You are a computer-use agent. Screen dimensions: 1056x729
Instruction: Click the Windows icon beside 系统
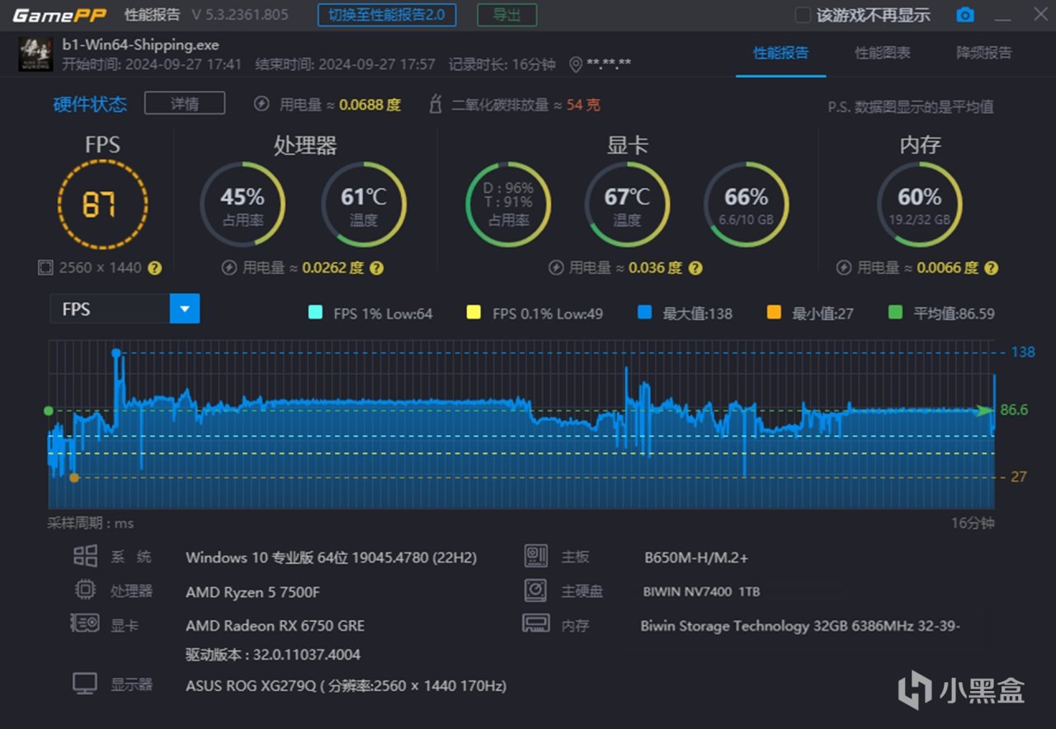click(x=85, y=557)
